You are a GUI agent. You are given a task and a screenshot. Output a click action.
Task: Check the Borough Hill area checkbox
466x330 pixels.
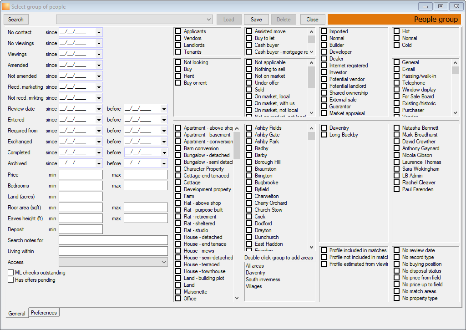[x=249, y=162]
